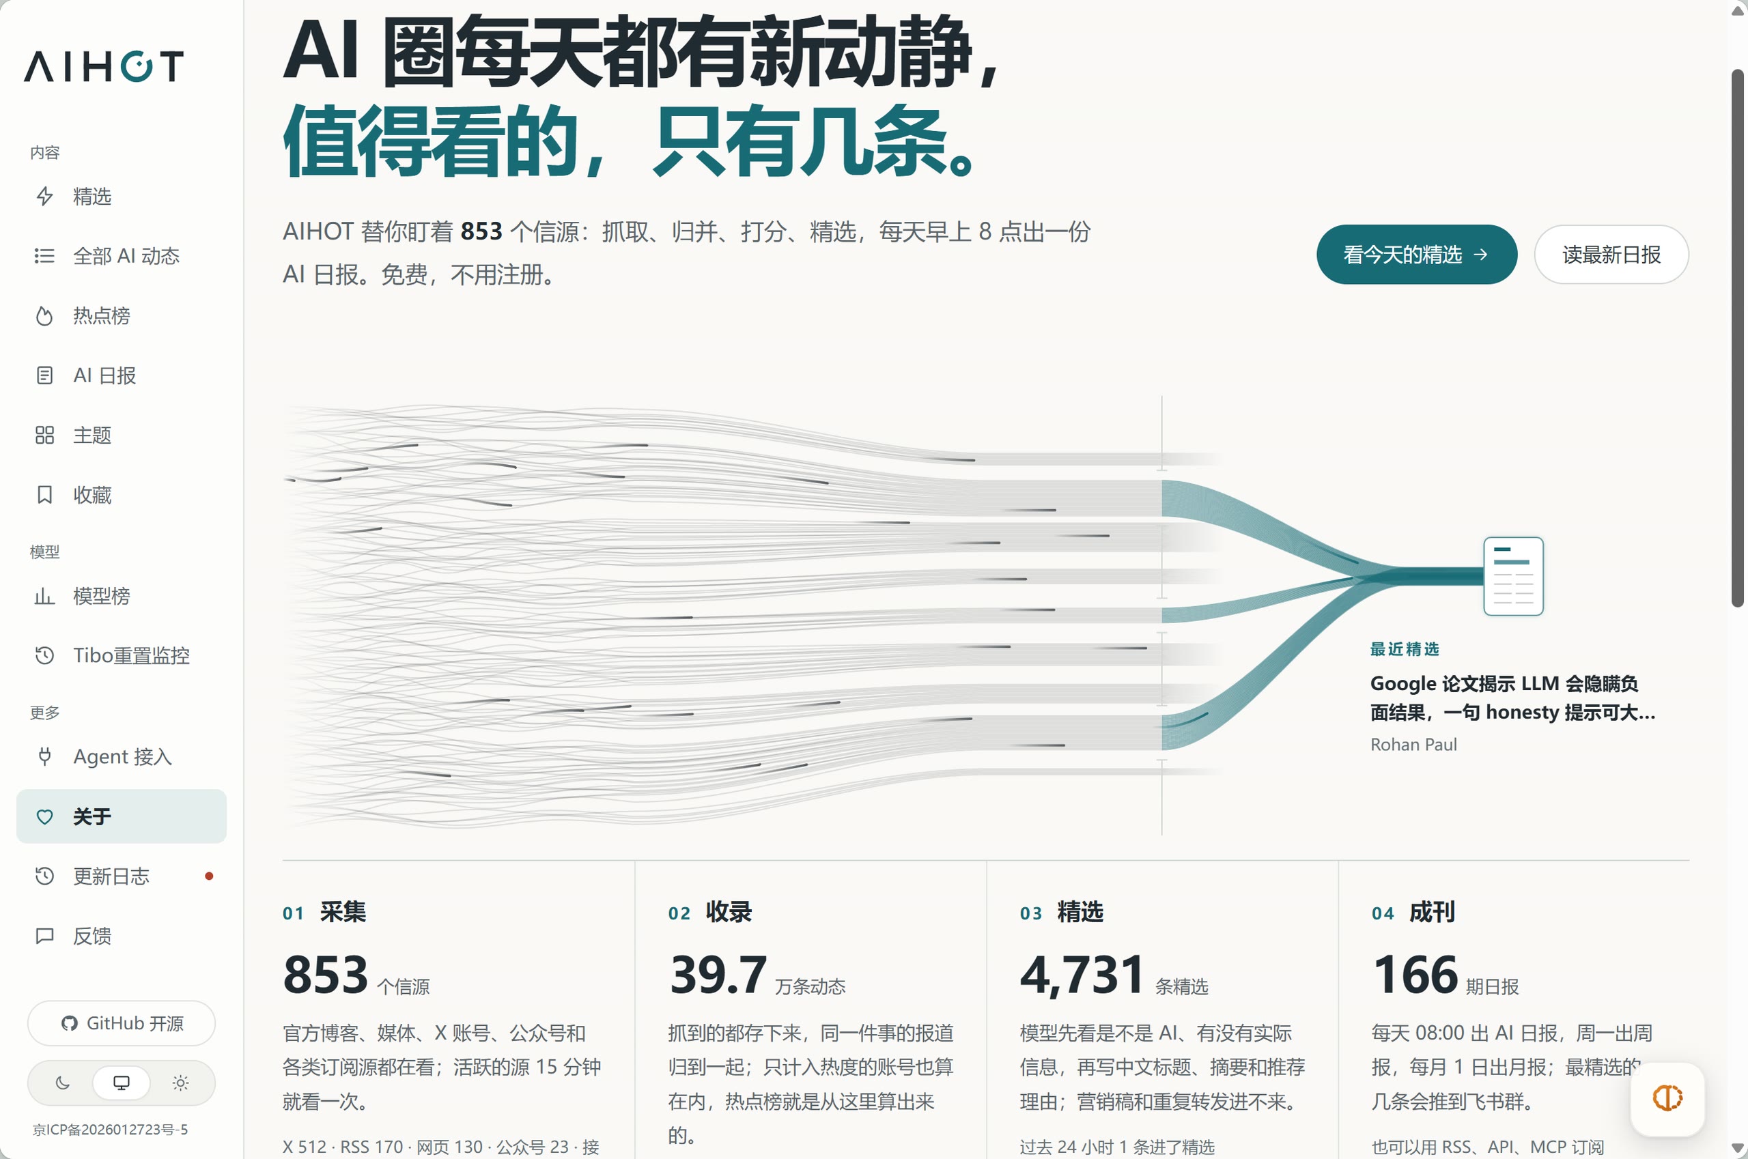
Task: Click the lightning icon beside 精选
Action: click(45, 196)
